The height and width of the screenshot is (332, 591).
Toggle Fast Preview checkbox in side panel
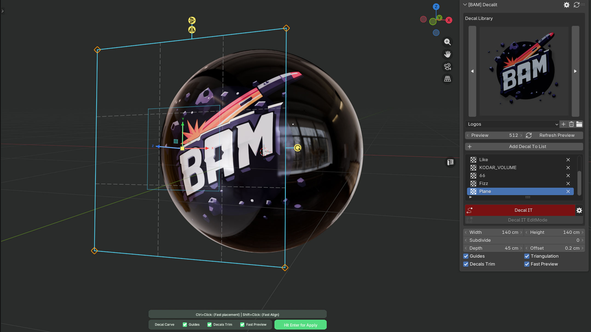coord(527,264)
